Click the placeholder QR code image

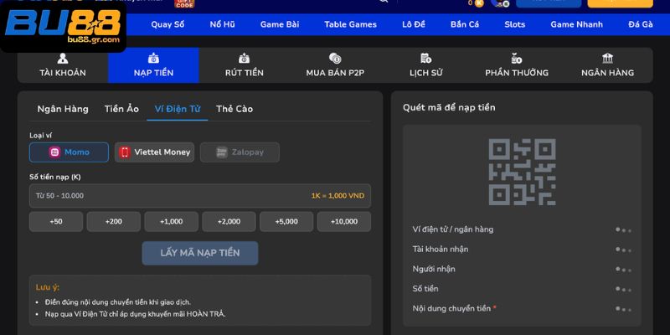pyautogui.click(x=522, y=172)
